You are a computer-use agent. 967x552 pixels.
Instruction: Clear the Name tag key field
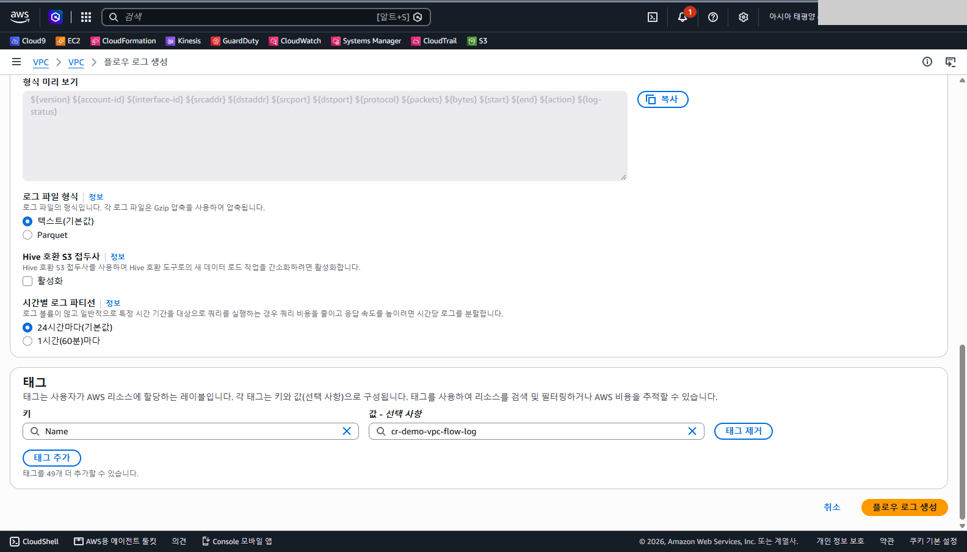(347, 431)
